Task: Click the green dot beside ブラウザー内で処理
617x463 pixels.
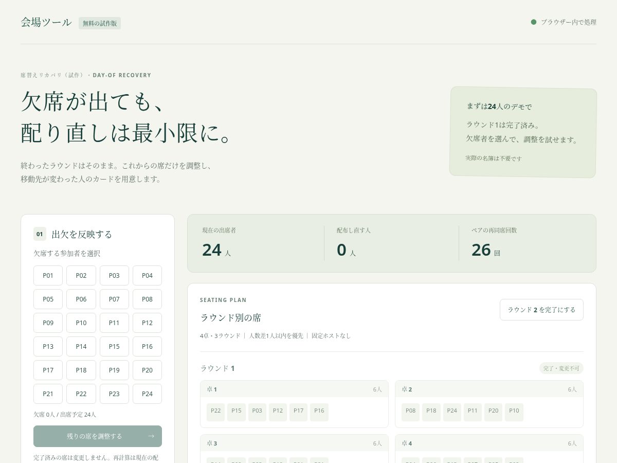Action: pos(534,22)
